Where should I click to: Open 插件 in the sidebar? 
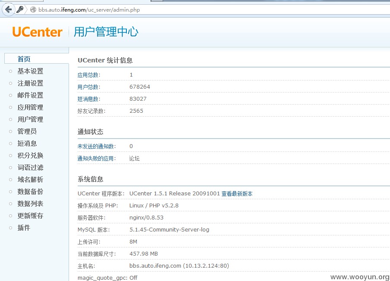[x=24, y=228]
